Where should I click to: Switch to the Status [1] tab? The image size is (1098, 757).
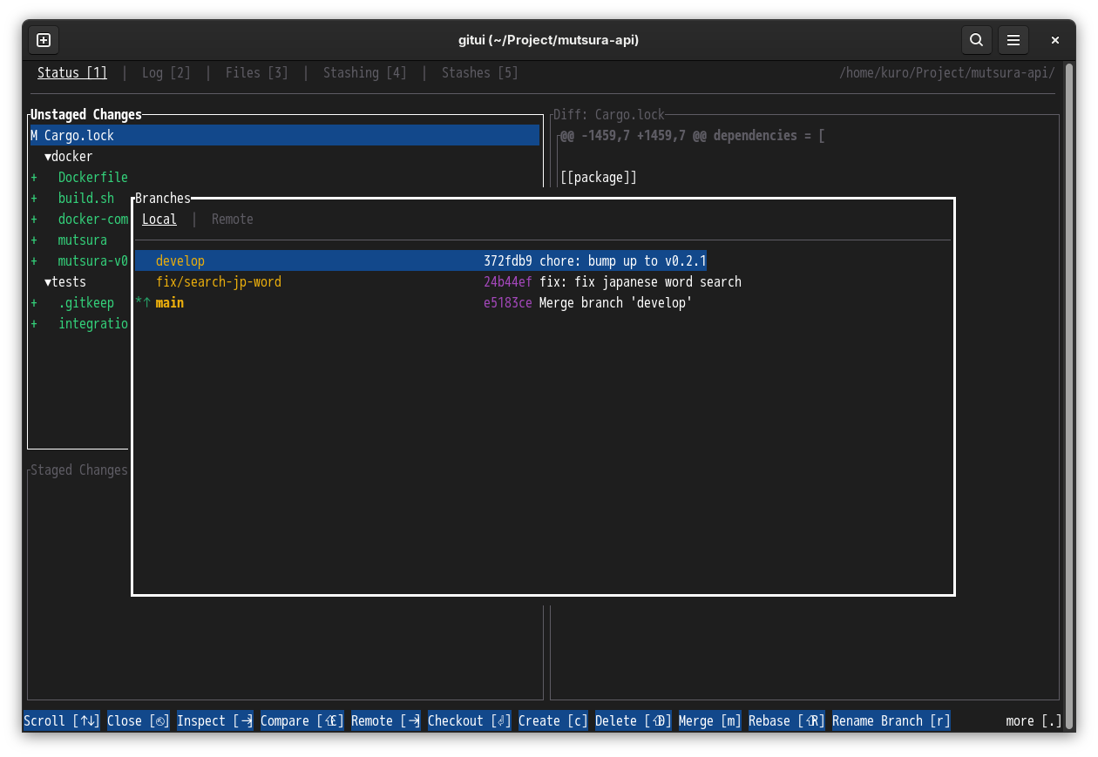point(72,73)
